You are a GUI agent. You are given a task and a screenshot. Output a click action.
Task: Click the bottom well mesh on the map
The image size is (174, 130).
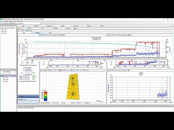[73, 94]
